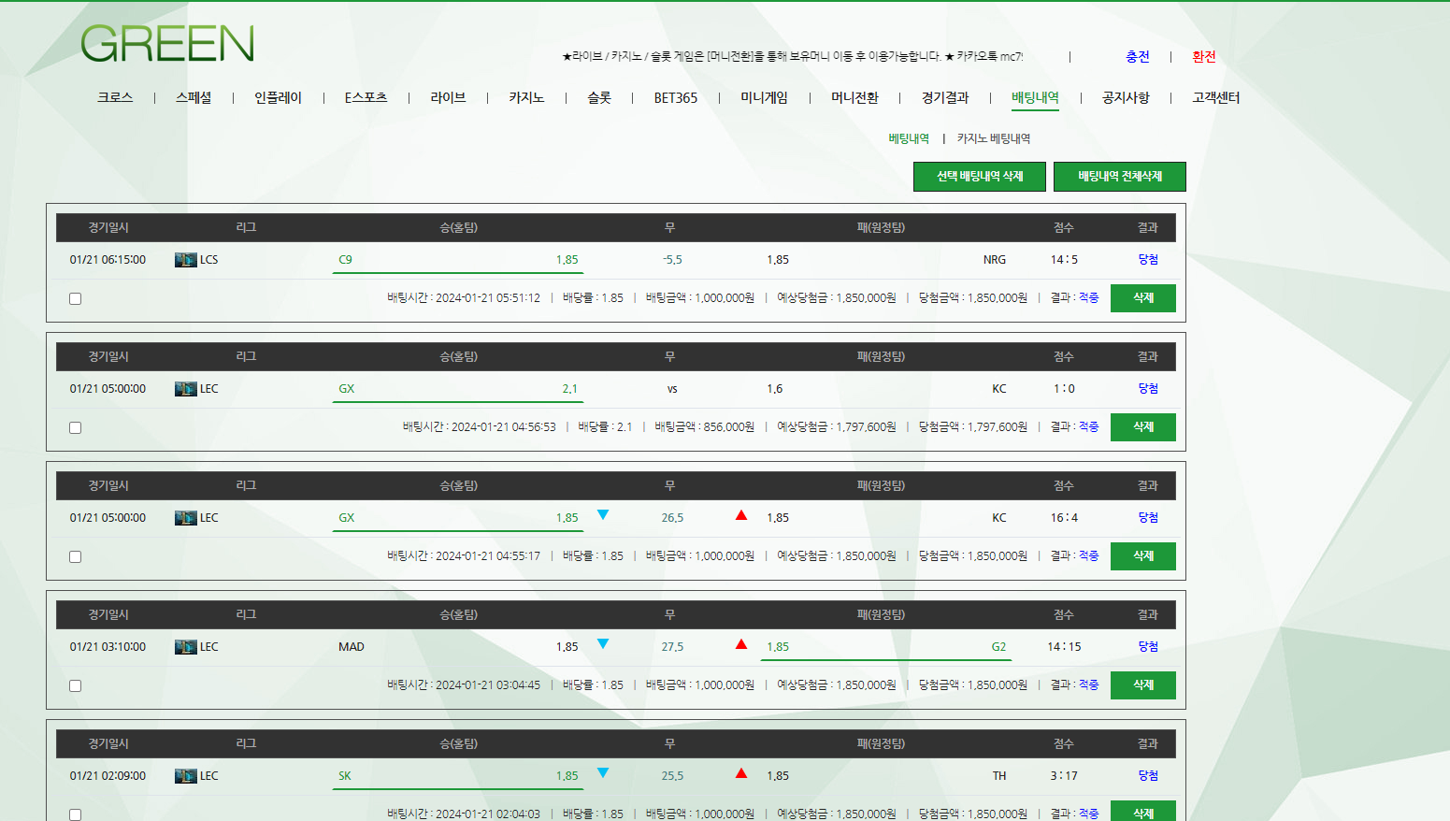This screenshot has height=821, width=1450.
Task: Check the box for the C9 vs NRG bet
Action: click(76, 299)
